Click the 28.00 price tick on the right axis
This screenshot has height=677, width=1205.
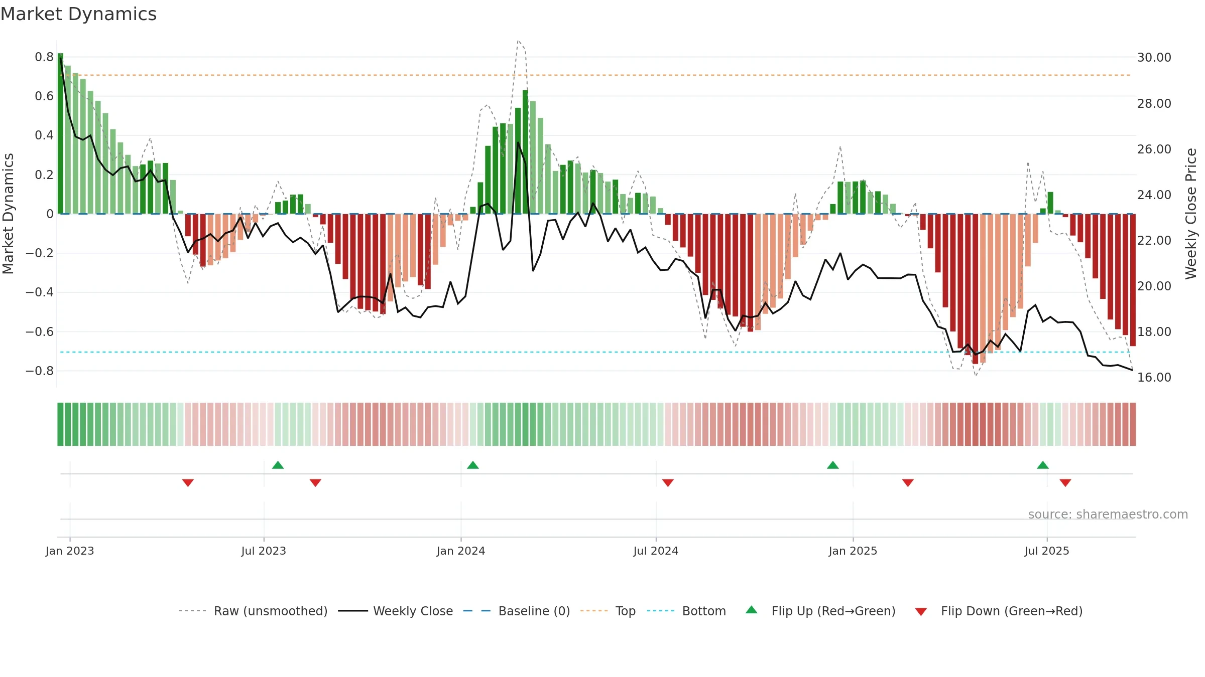click(1154, 104)
